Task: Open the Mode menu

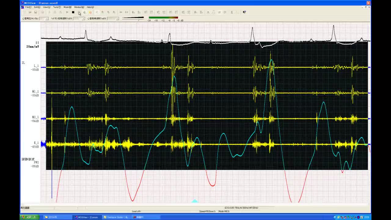Action: click(67, 7)
